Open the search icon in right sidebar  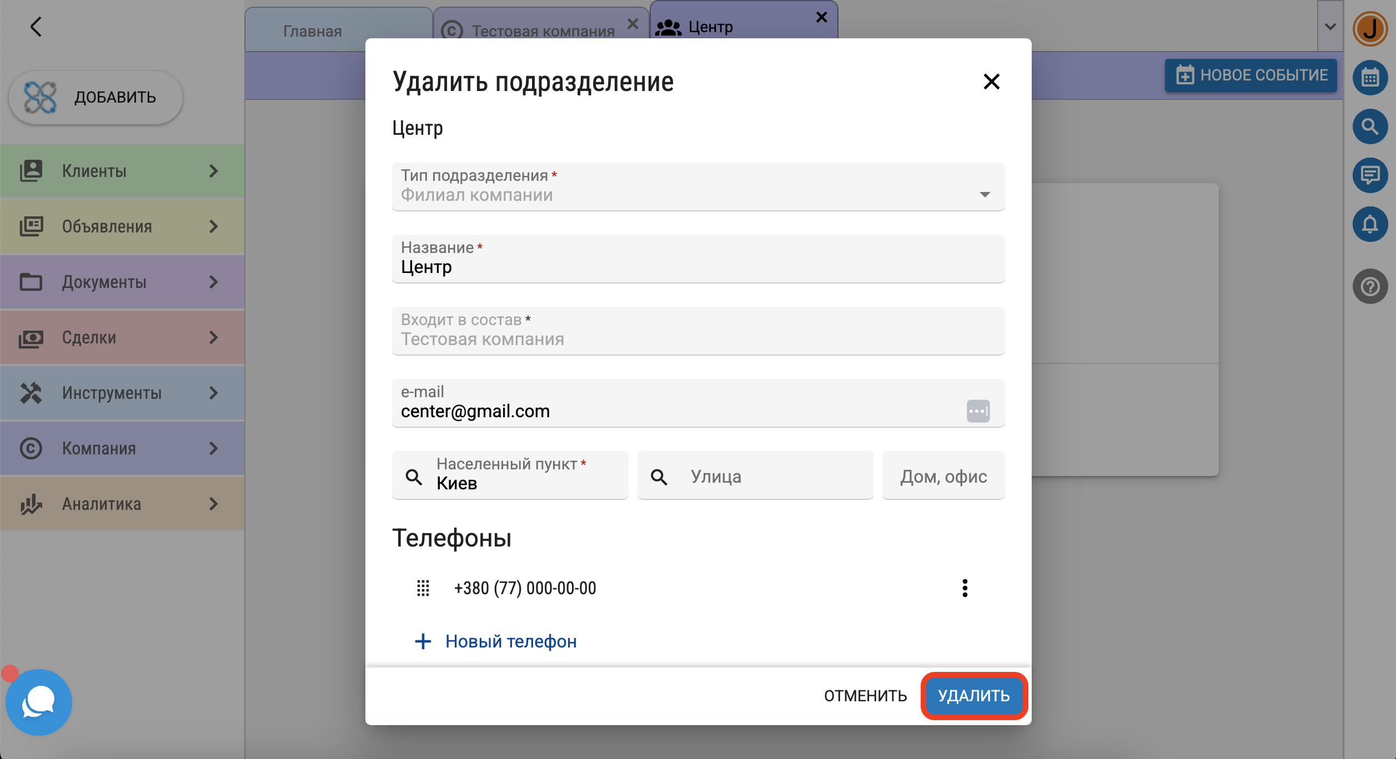[x=1370, y=126]
